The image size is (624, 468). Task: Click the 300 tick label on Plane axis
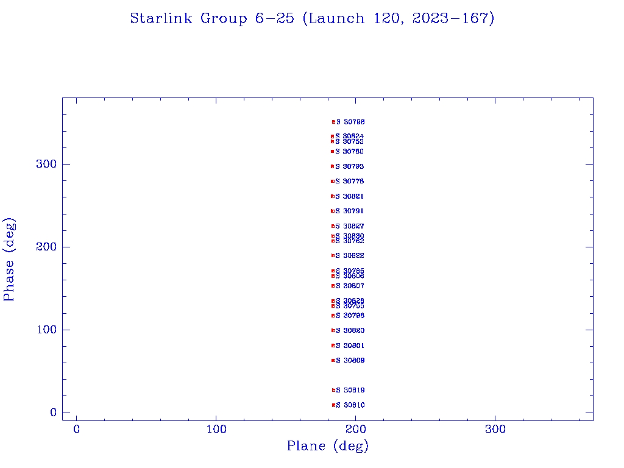click(x=495, y=429)
